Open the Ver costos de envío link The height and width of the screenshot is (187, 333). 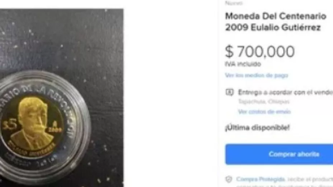pyautogui.click(x=264, y=111)
